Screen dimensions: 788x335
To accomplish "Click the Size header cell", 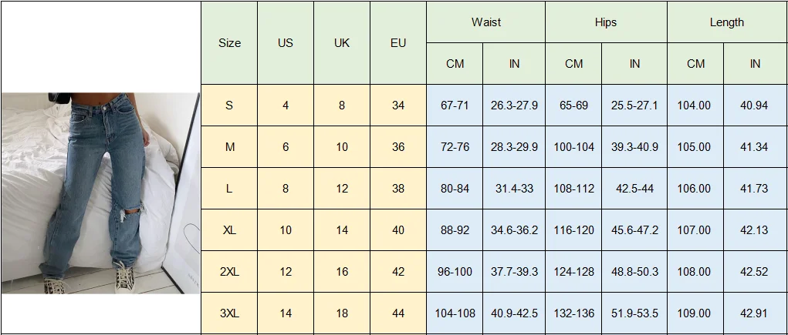I will [x=229, y=43].
